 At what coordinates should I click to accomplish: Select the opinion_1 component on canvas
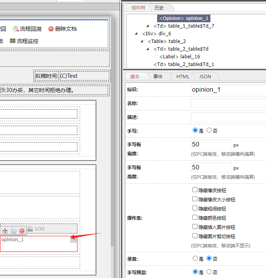pyautogui.click(x=38, y=244)
